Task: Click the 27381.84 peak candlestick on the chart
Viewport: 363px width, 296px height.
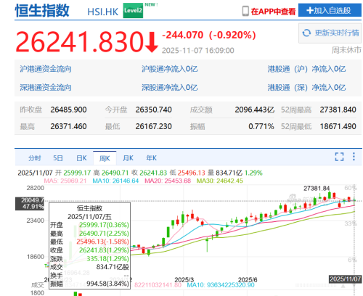Action: click(x=330, y=195)
